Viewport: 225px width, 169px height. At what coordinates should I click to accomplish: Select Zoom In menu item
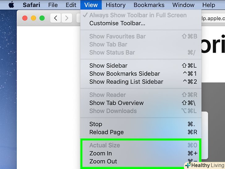[x=100, y=153]
